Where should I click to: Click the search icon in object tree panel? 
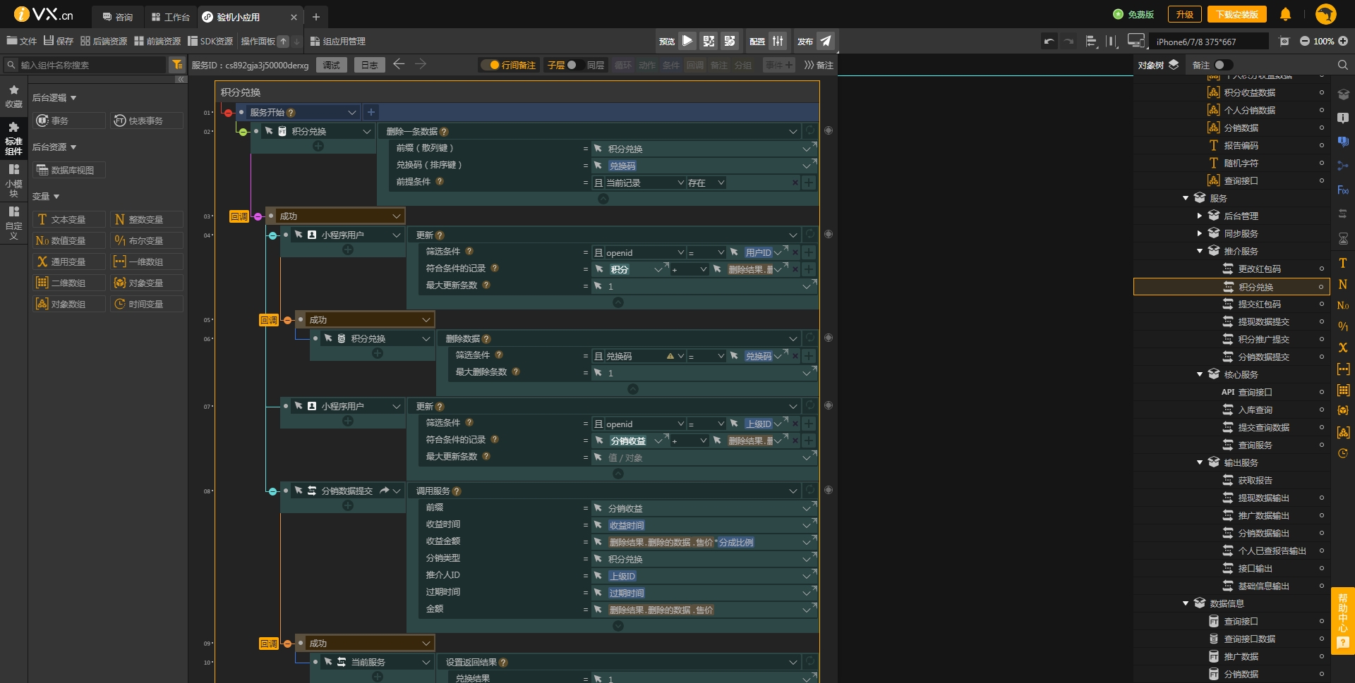tap(1342, 65)
